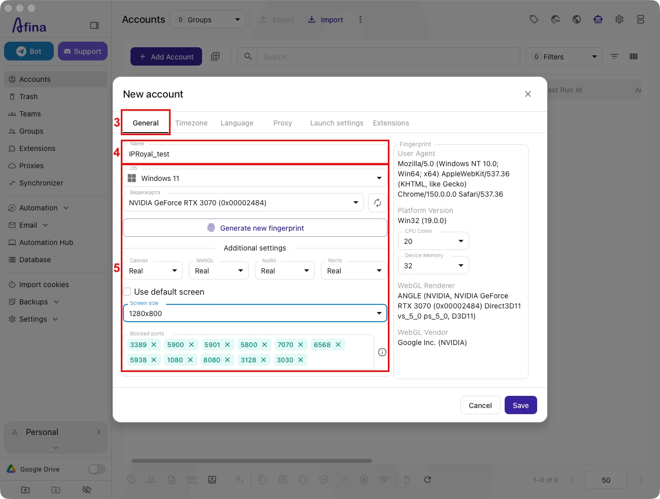
Task: Switch to the Launch settings tab
Action: pyautogui.click(x=337, y=123)
